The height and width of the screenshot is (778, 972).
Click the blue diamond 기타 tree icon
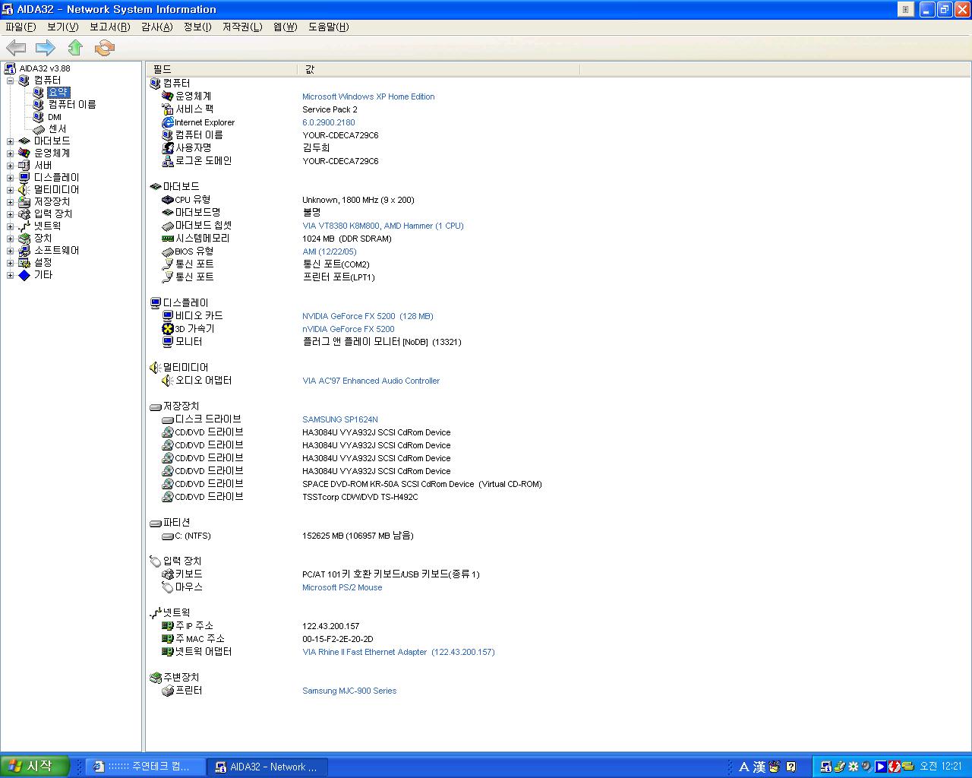(24, 275)
